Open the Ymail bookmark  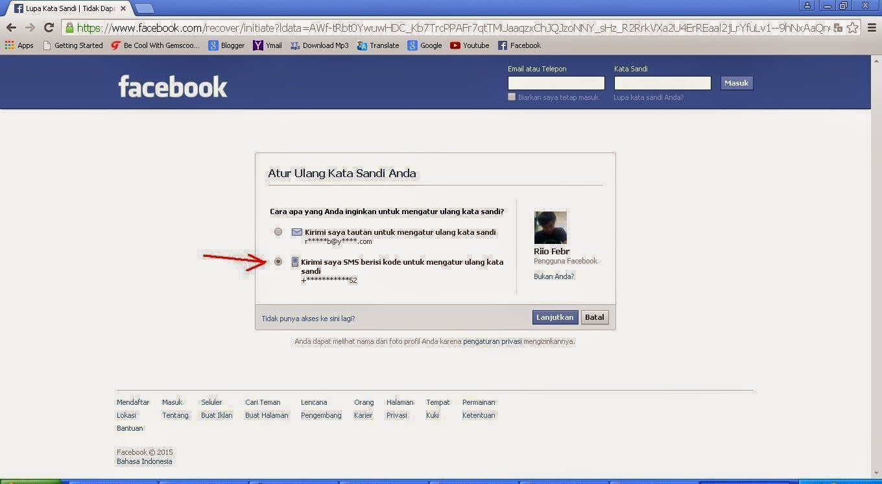pyautogui.click(x=268, y=45)
